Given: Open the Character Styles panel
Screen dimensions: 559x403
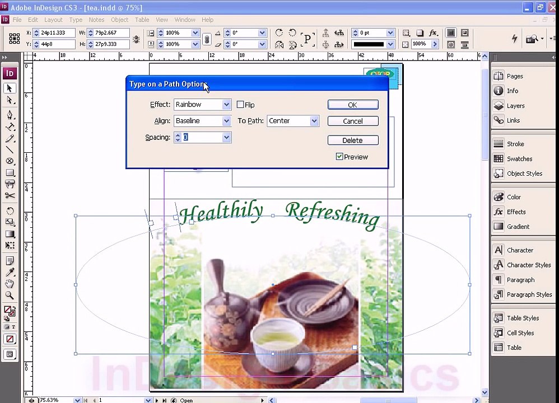Looking at the screenshot, I should (x=529, y=265).
